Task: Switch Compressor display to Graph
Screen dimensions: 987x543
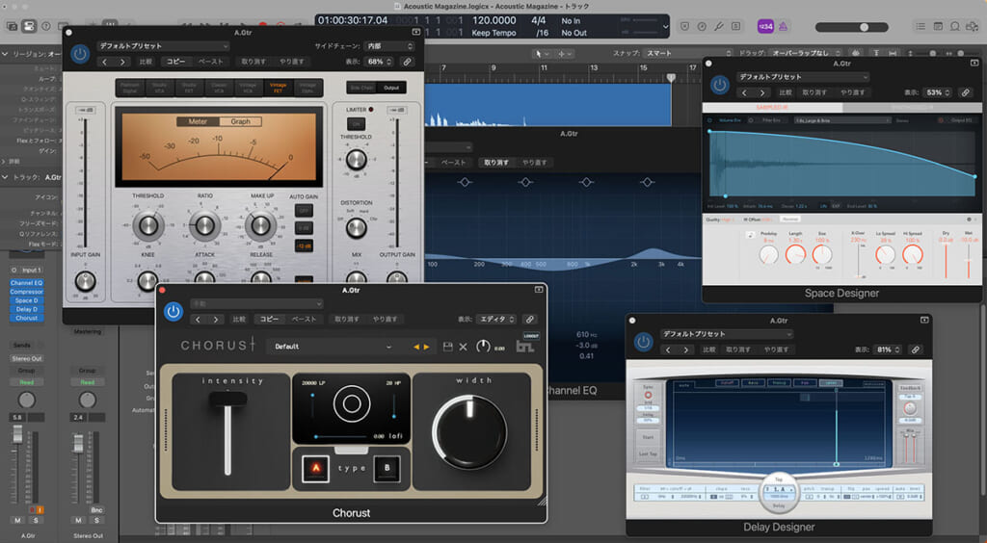Action: coord(241,121)
